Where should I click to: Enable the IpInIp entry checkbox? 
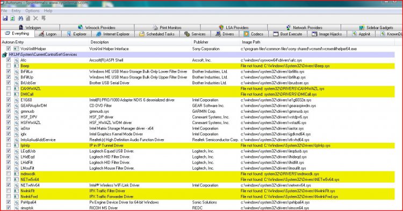pyautogui.click(x=9, y=145)
